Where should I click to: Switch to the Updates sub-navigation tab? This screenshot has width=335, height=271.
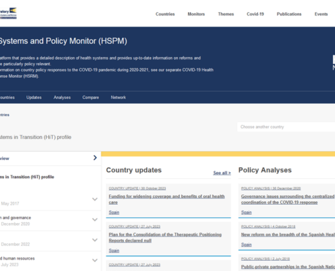pos(34,98)
